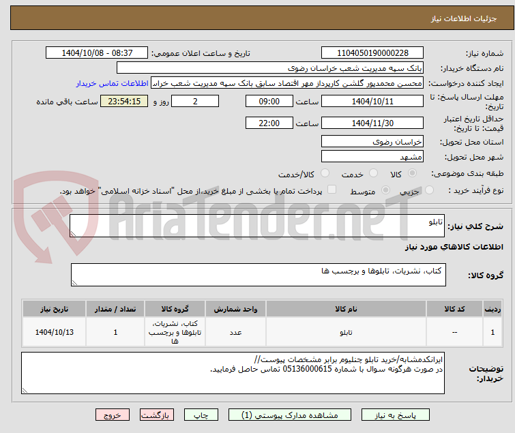
Task: Click the deadline time field 09:00
Action: click(x=269, y=101)
